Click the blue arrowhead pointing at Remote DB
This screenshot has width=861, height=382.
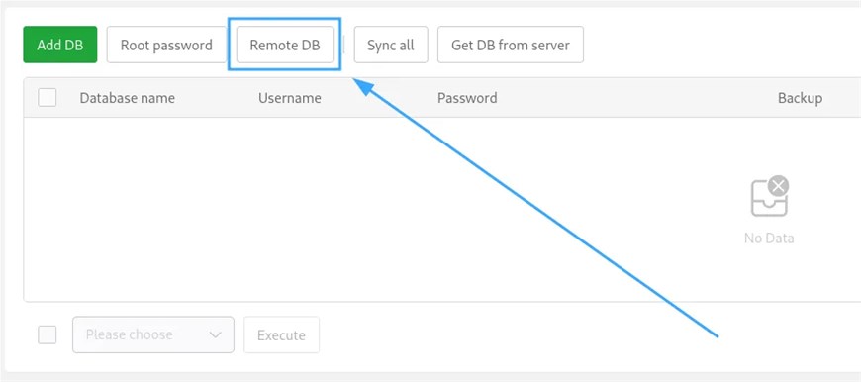click(x=363, y=87)
